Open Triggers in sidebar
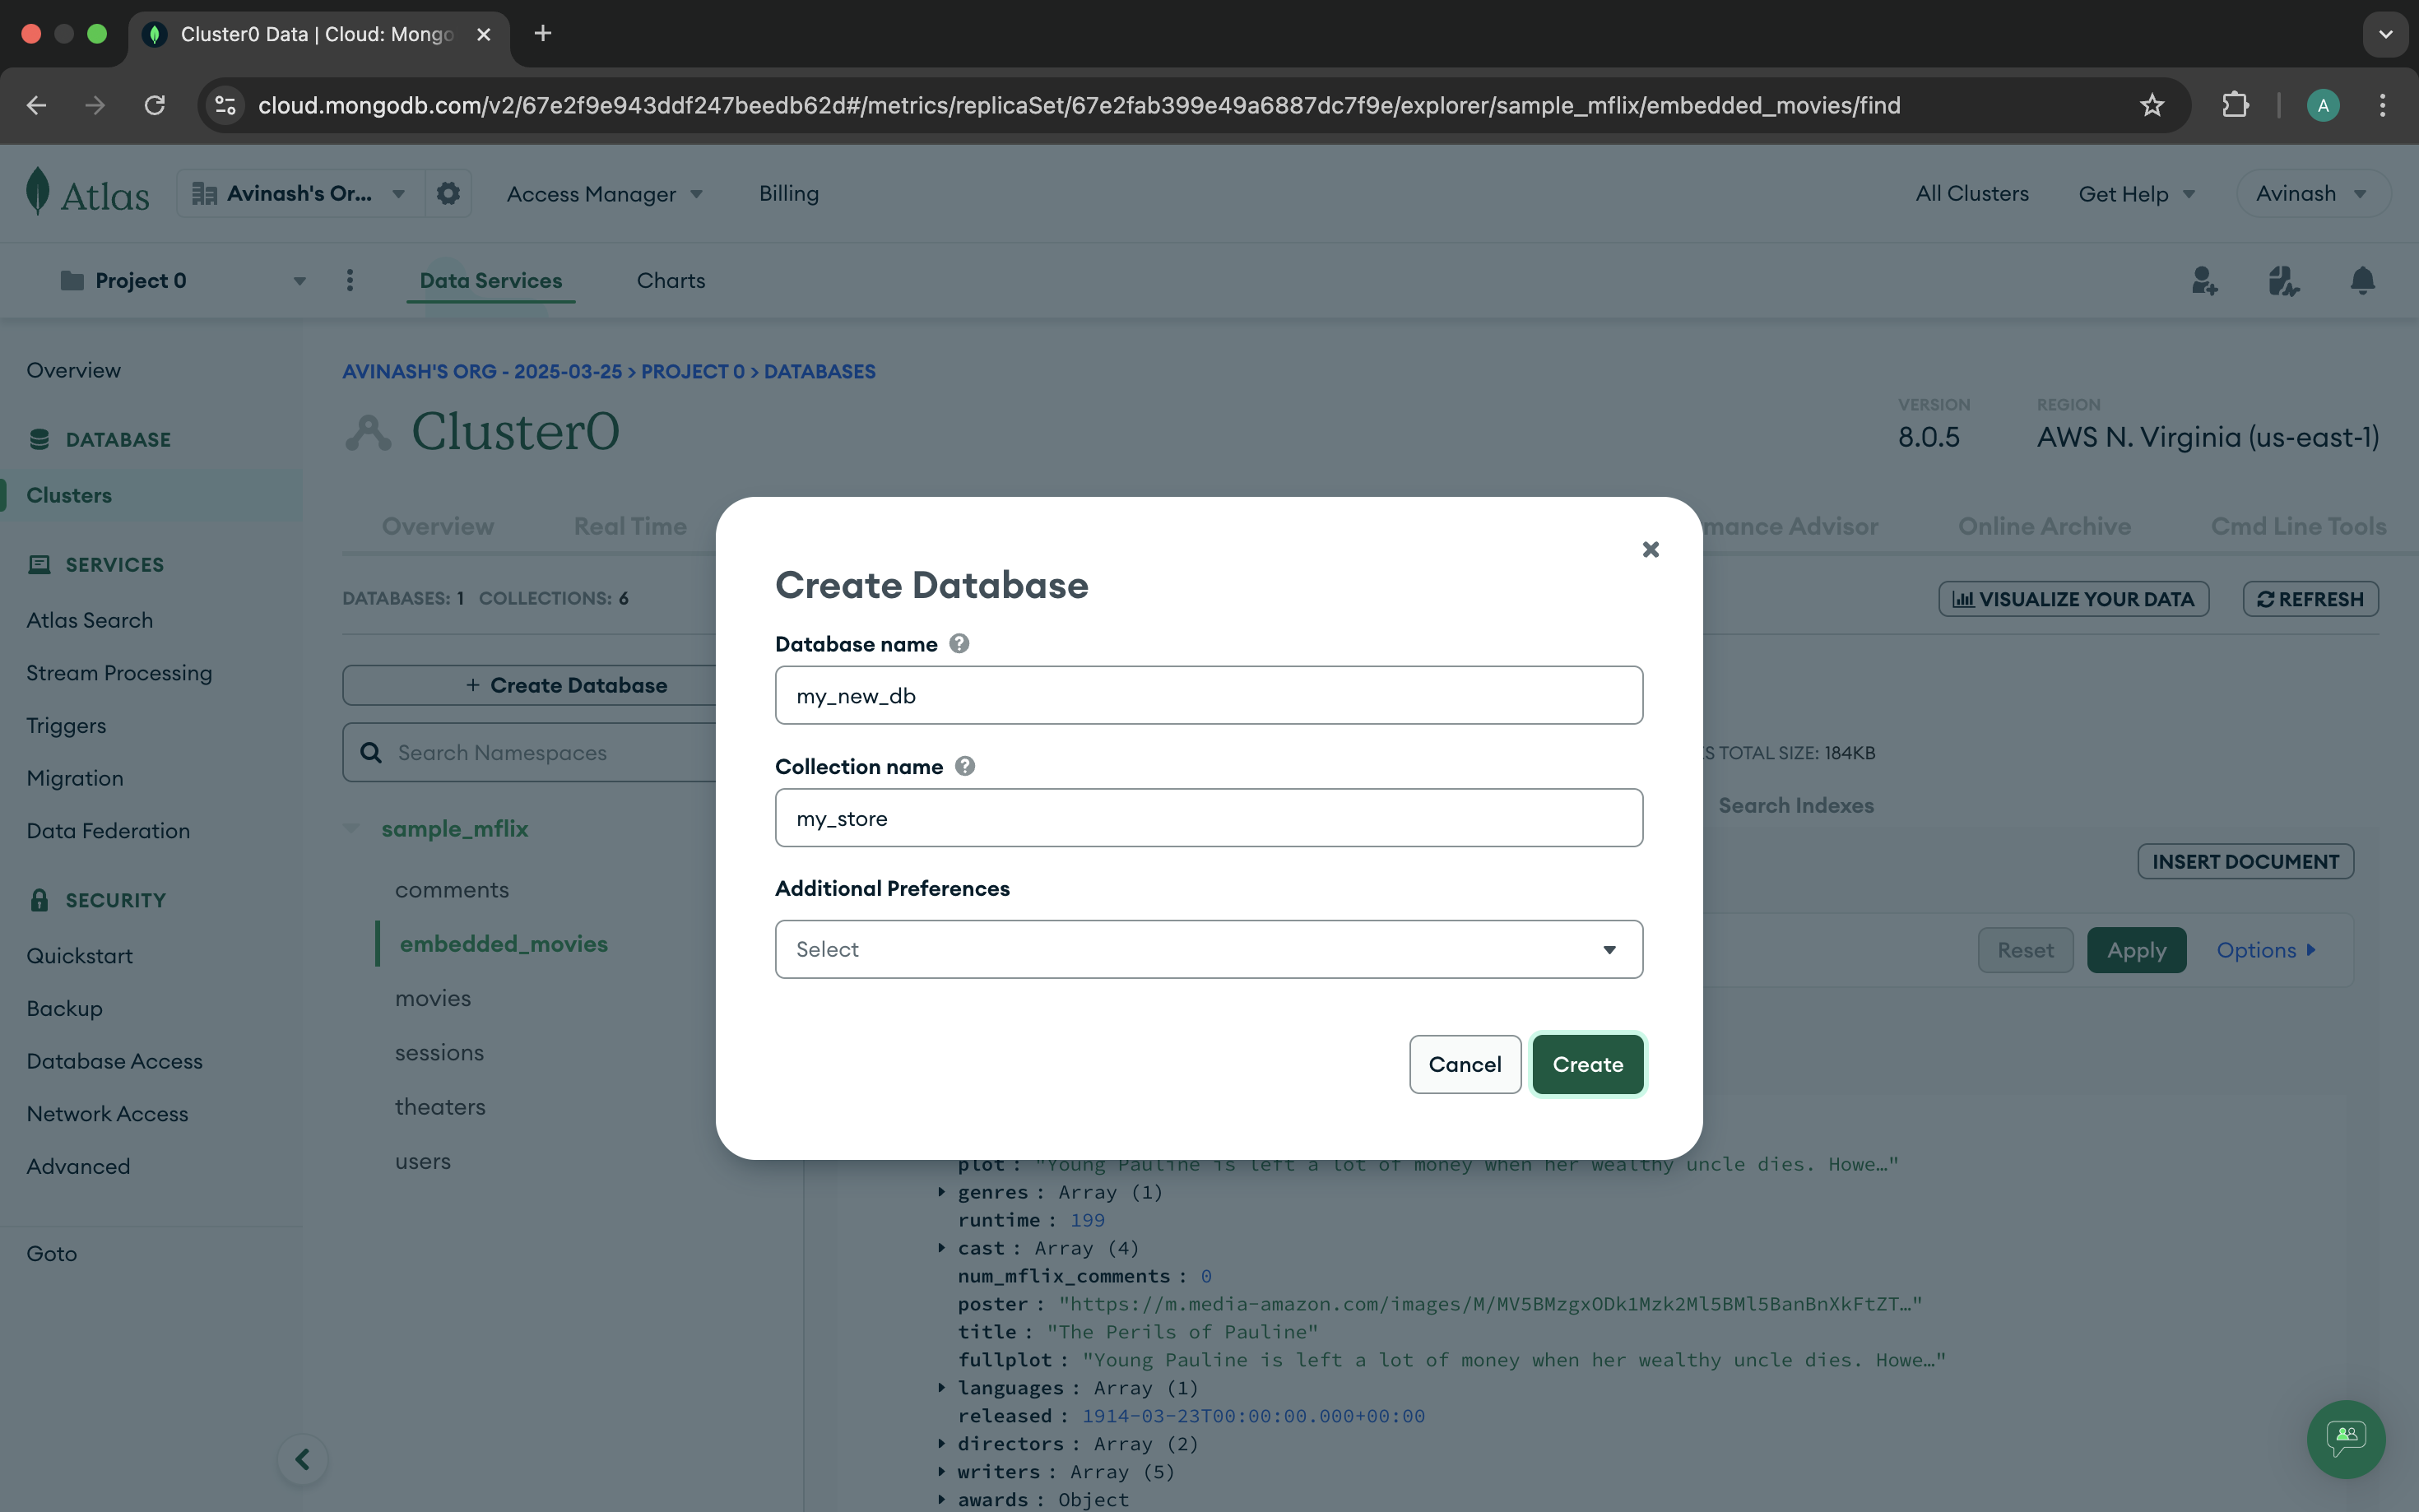Image resolution: width=2419 pixels, height=1512 pixels. click(x=66, y=726)
